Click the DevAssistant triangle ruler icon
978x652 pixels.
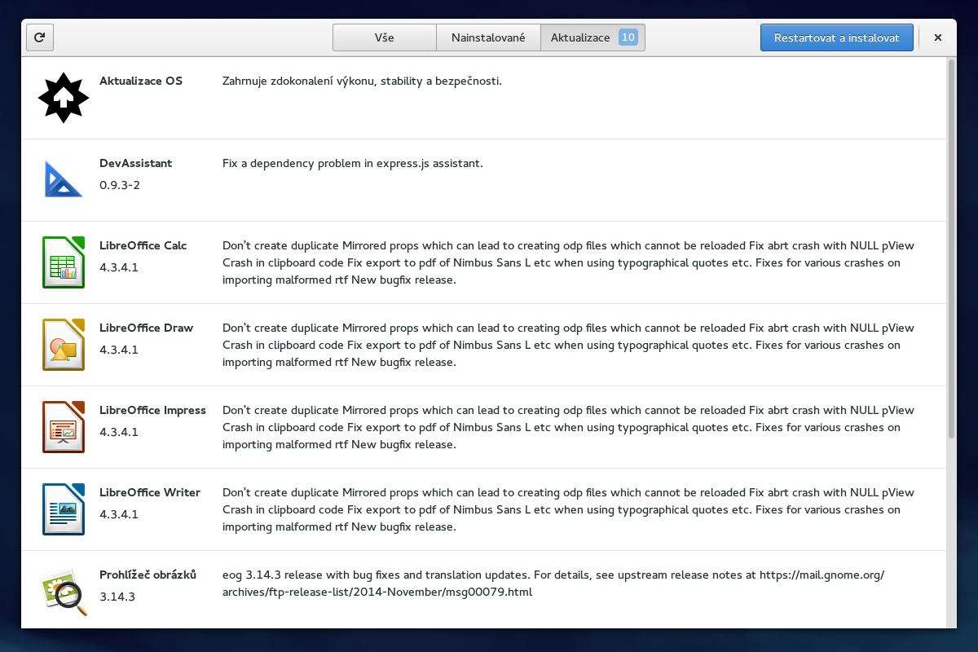[x=63, y=179]
